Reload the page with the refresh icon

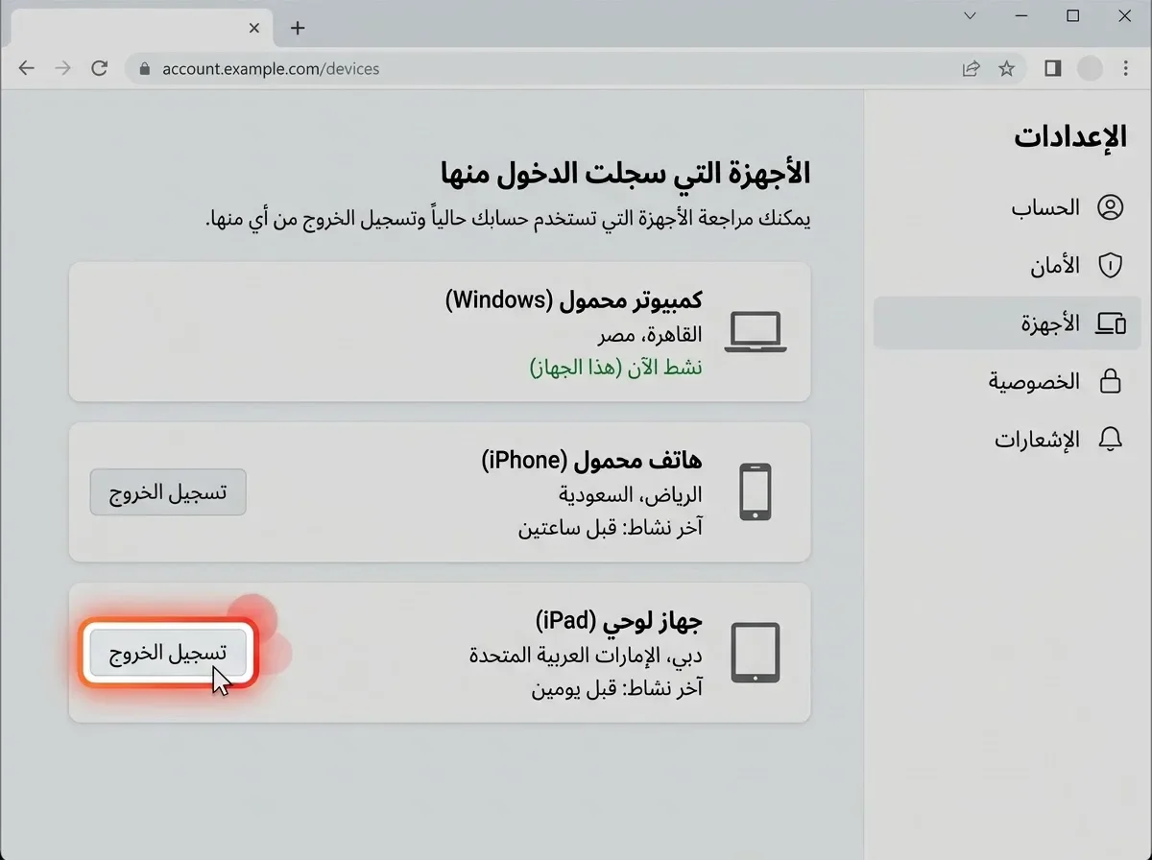coord(99,68)
